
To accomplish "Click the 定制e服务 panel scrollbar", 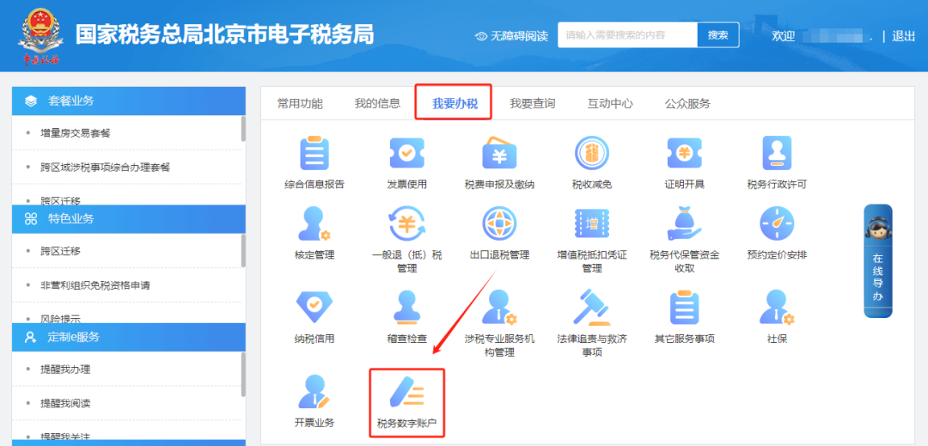I will (x=243, y=375).
